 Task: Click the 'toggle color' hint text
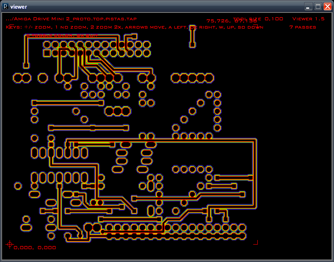click(62, 36)
